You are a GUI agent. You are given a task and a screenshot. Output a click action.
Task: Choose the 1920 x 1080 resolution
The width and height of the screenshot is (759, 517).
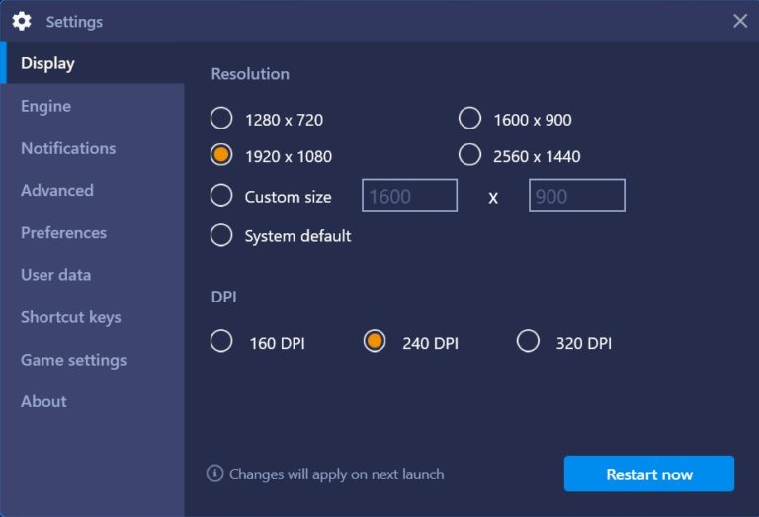coord(221,155)
